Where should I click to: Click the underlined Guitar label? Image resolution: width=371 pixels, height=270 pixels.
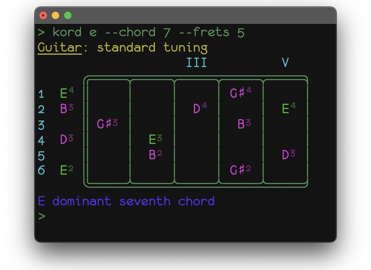(60, 48)
